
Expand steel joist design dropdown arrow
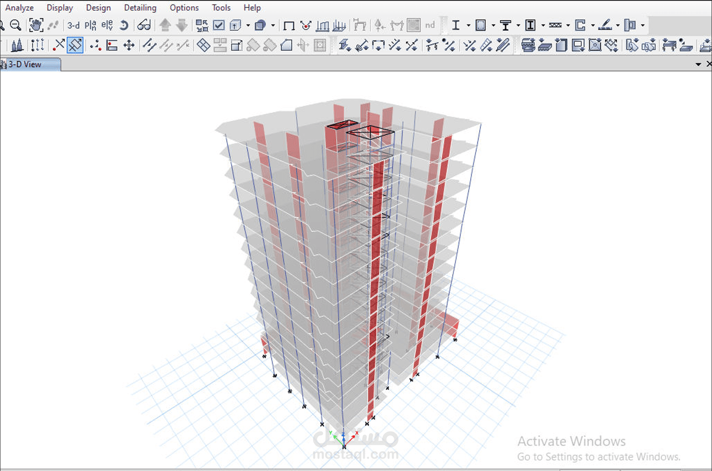[568, 25]
